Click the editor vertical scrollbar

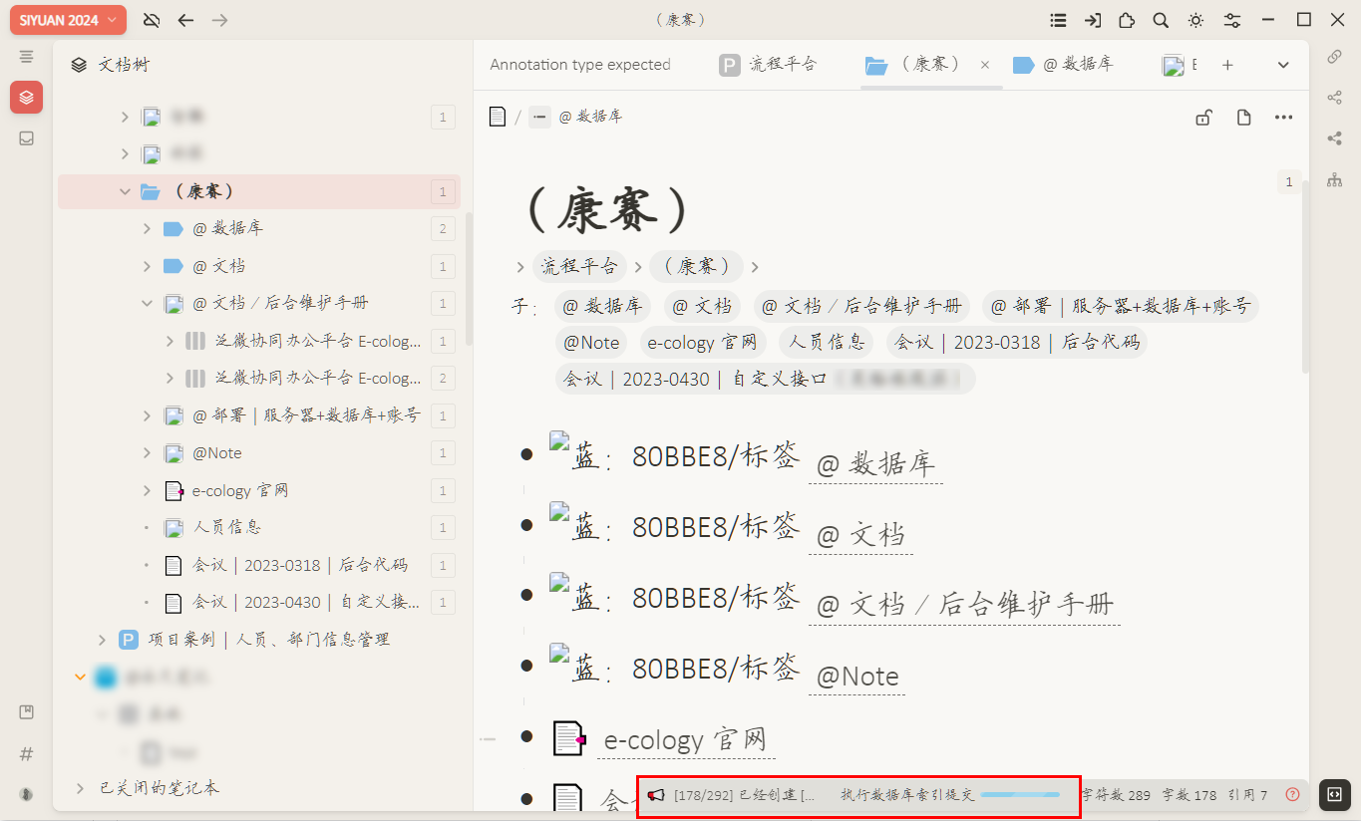[1305, 279]
